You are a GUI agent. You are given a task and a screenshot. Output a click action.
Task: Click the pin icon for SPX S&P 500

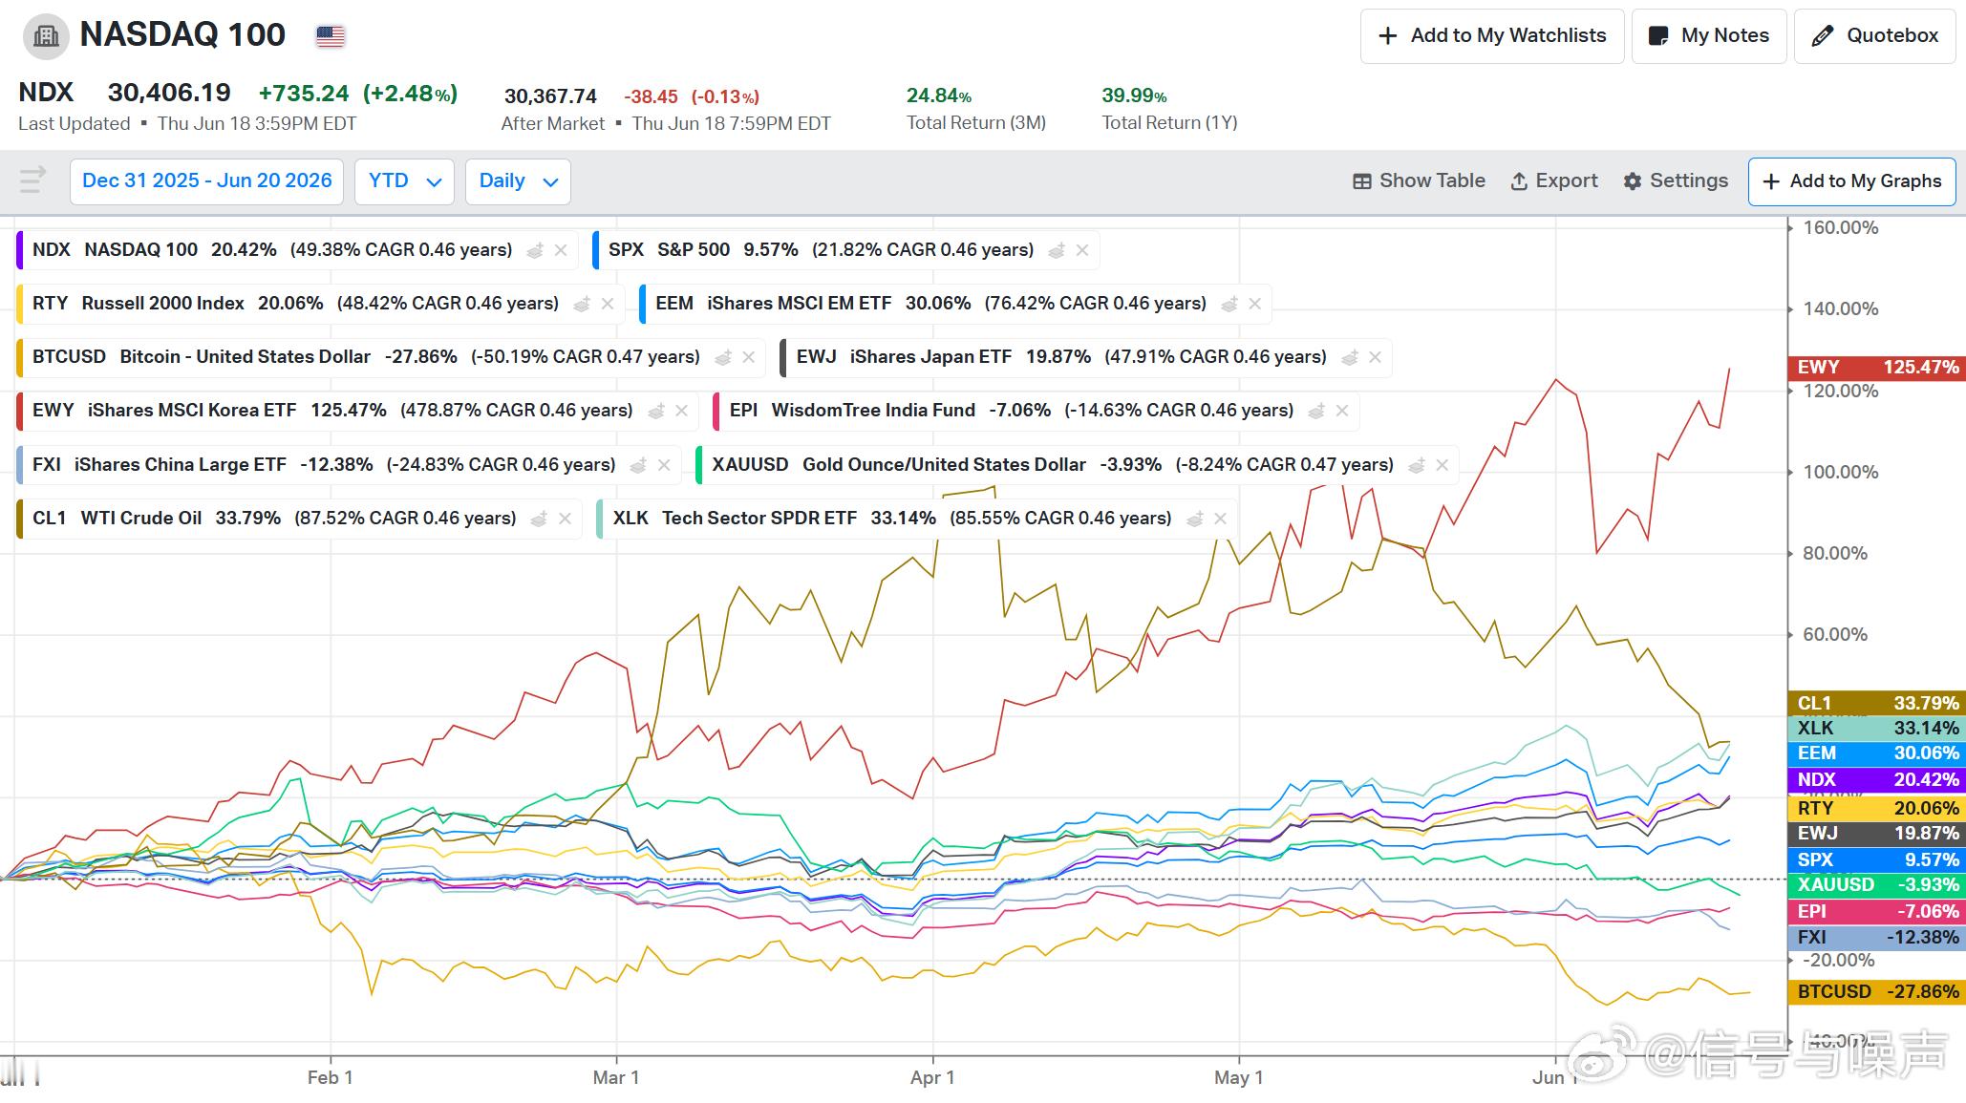pos(1057,250)
